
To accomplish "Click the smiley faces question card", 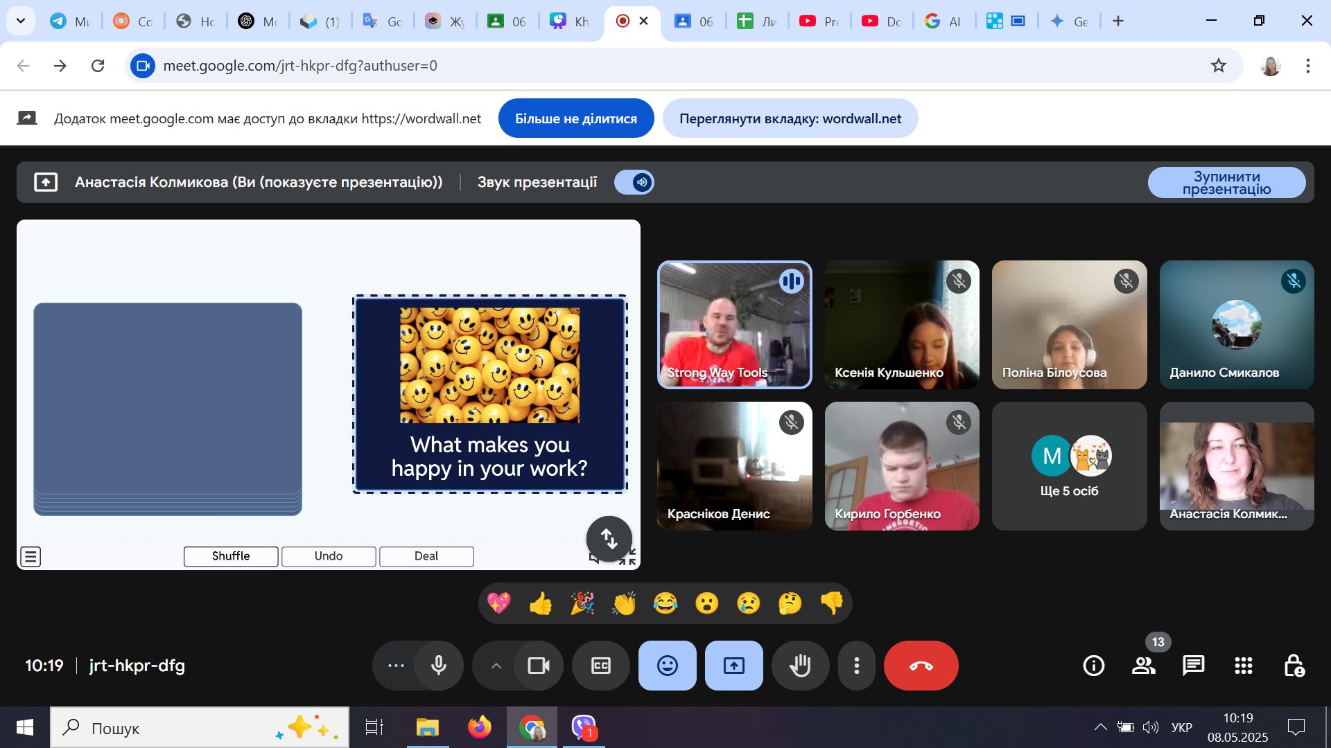I will click(489, 394).
